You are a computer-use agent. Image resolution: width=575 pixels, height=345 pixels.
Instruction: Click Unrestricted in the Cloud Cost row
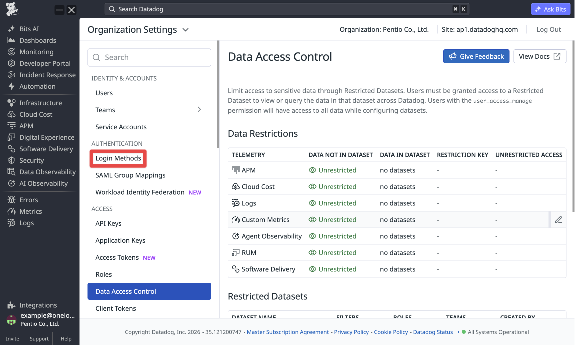[x=337, y=186]
